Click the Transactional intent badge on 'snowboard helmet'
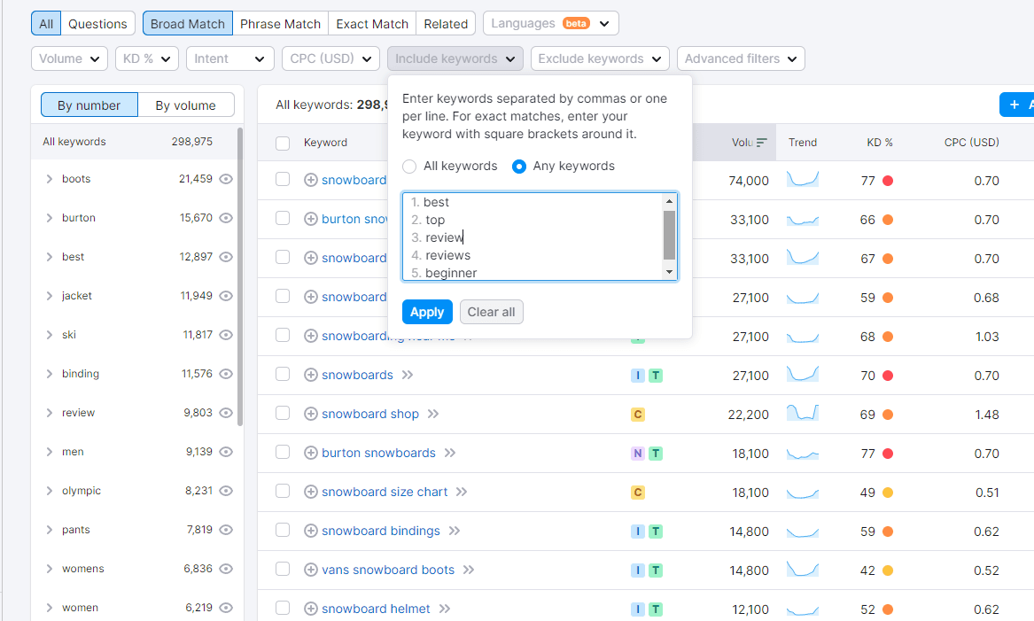 (x=655, y=609)
